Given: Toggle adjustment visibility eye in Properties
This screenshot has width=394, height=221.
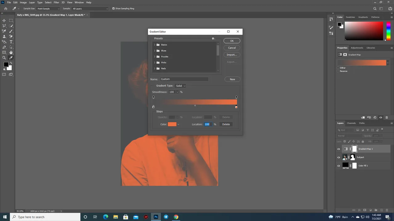Looking at the screenshot, I should pos(381,117).
